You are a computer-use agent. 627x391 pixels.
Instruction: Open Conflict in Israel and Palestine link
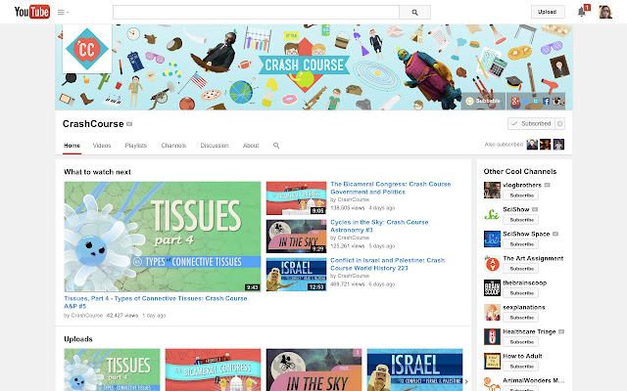click(x=388, y=264)
